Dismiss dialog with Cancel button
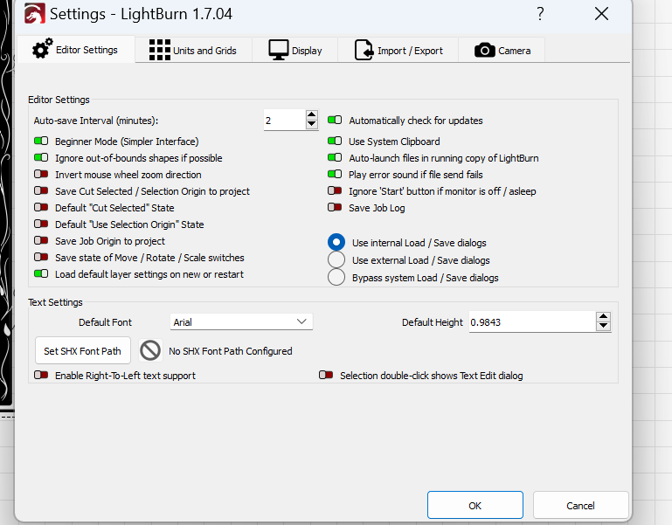This screenshot has width=672, height=525. point(580,505)
